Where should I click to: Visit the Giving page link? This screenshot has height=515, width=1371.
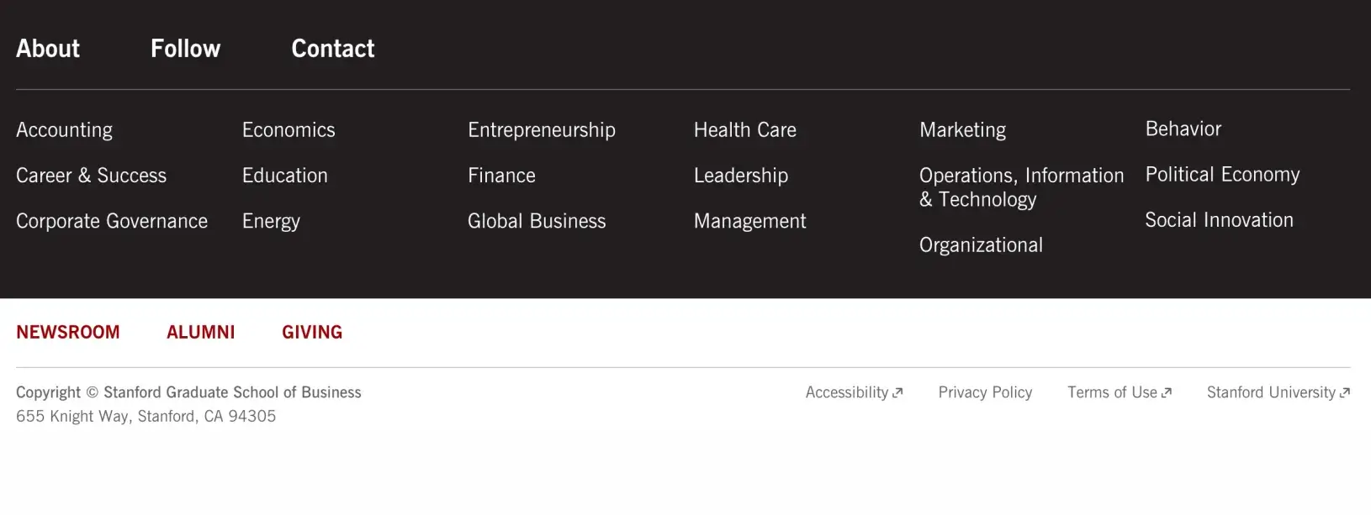click(x=312, y=332)
